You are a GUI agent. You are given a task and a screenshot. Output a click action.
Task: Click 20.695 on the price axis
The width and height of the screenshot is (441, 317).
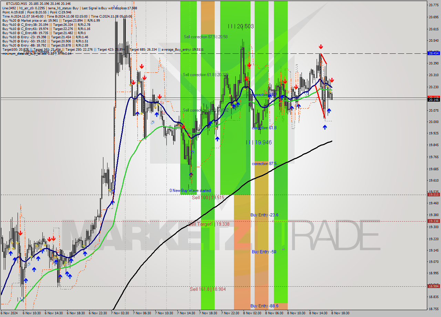[x=433, y=17]
